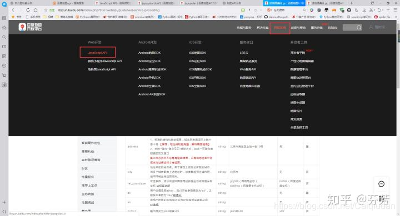Open the 服务升级 navigation item
This screenshot has width=400, height=216.
point(317,28)
